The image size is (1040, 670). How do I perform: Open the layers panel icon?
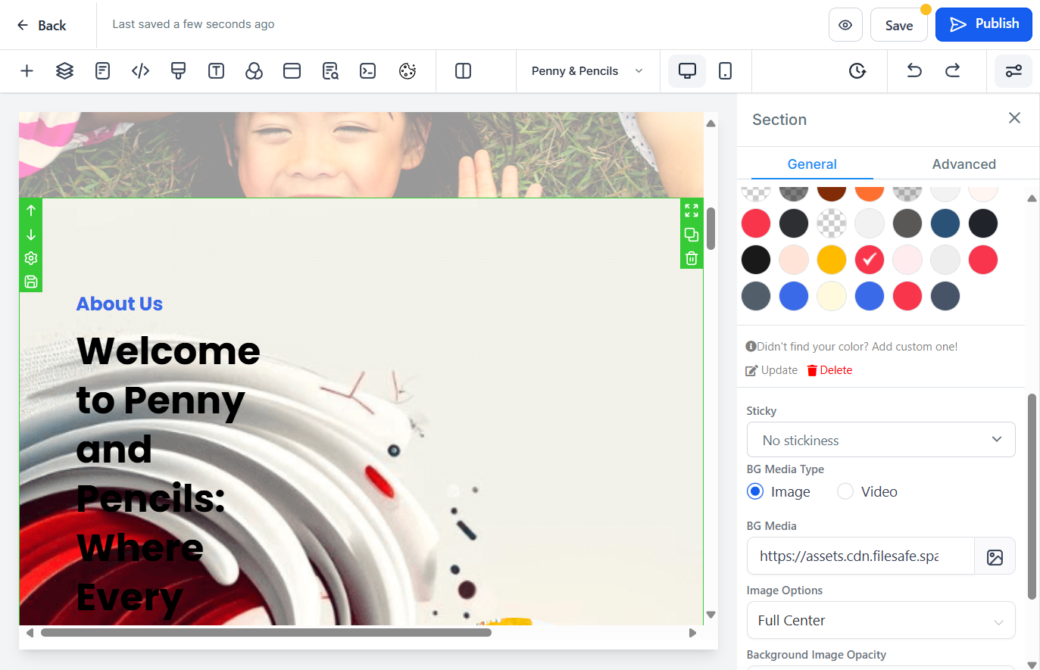[x=64, y=71]
